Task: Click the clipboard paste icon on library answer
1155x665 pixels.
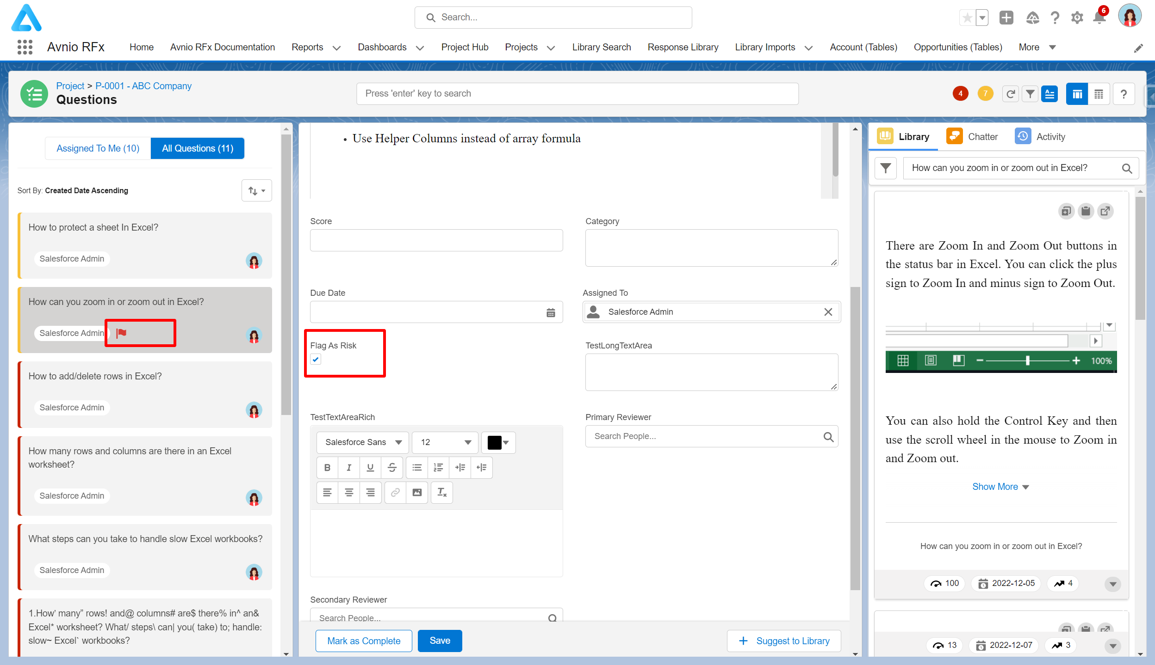Action: click(x=1086, y=211)
